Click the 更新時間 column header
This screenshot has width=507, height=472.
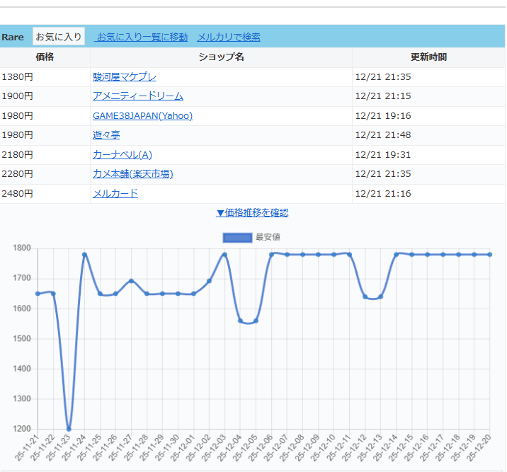[428, 57]
